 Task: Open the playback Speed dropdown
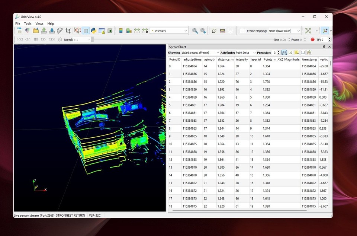pyautogui.click(x=82, y=39)
